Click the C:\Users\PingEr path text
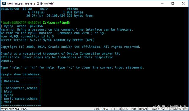189x111 pixels. coord(57,23)
